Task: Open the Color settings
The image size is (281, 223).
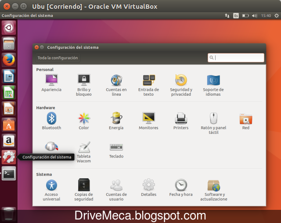Action: pos(84,121)
